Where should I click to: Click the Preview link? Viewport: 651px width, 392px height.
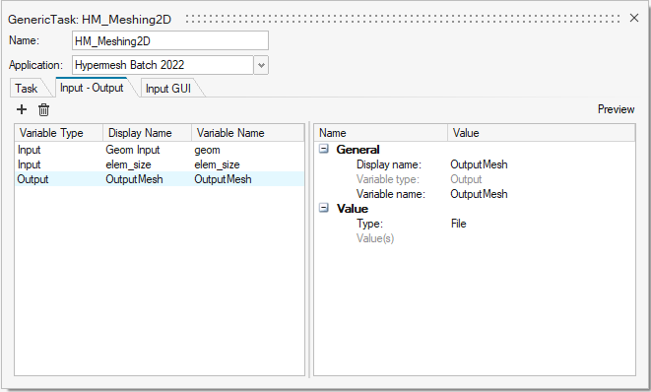616,109
